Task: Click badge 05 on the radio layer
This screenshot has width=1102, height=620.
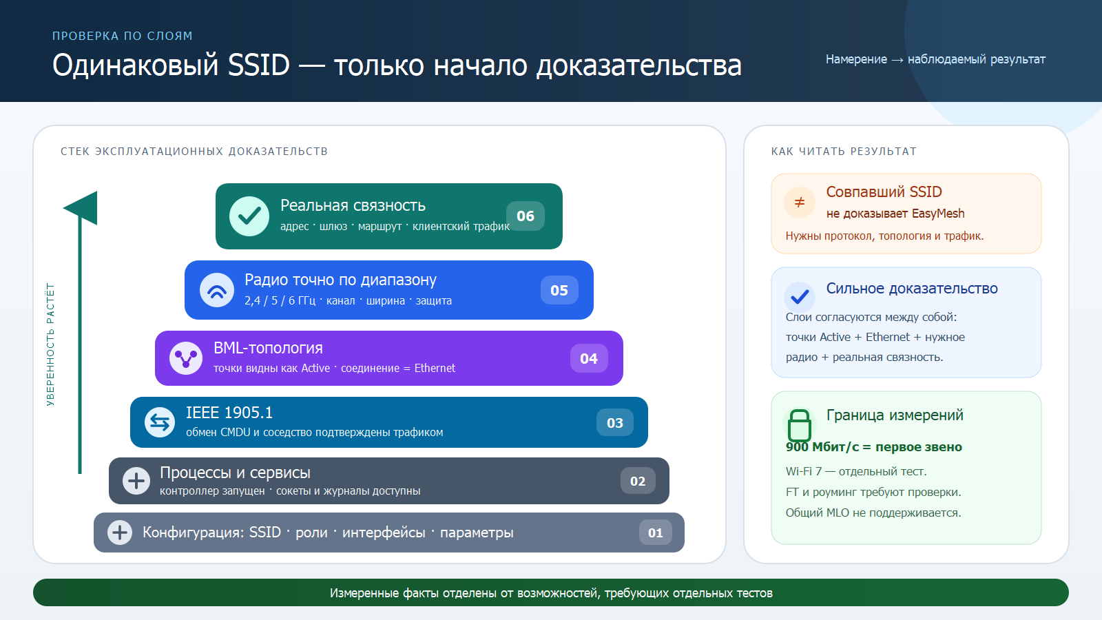Action: (559, 290)
